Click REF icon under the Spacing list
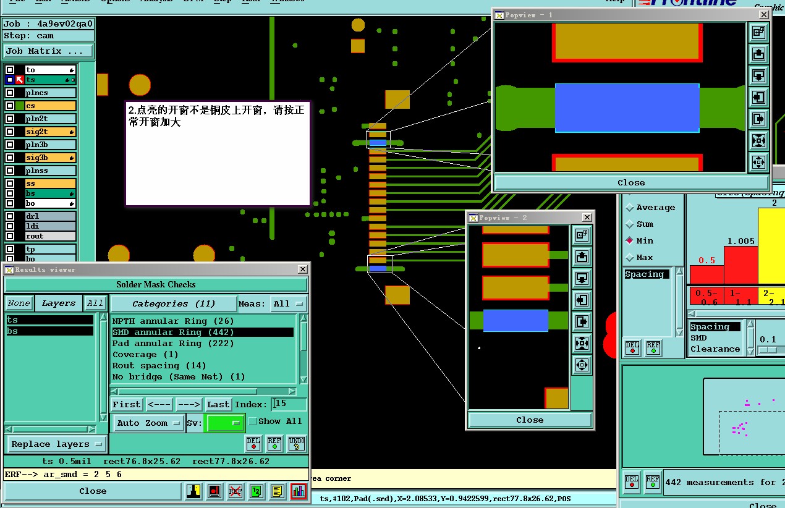785x508 pixels. coord(653,348)
